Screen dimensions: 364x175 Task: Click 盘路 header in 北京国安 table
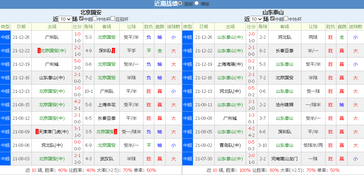coord(160,27)
